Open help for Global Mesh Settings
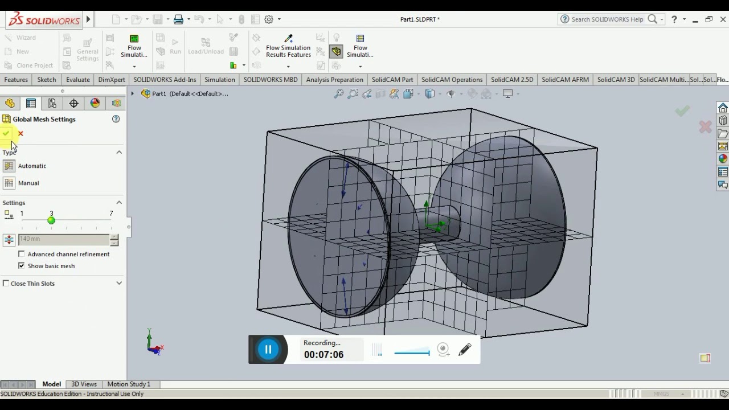Image resolution: width=729 pixels, height=410 pixels. pyautogui.click(x=116, y=119)
